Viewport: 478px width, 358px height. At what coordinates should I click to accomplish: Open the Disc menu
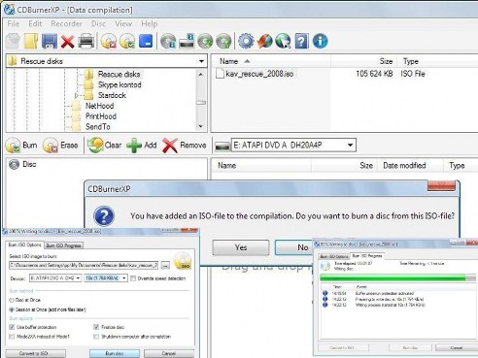pyautogui.click(x=98, y=23)
